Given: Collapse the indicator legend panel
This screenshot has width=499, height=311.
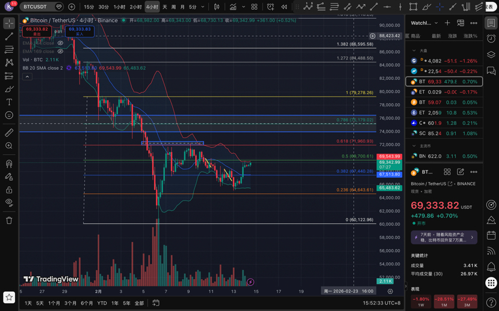Looking at the screenshot, I should point(27,77).
